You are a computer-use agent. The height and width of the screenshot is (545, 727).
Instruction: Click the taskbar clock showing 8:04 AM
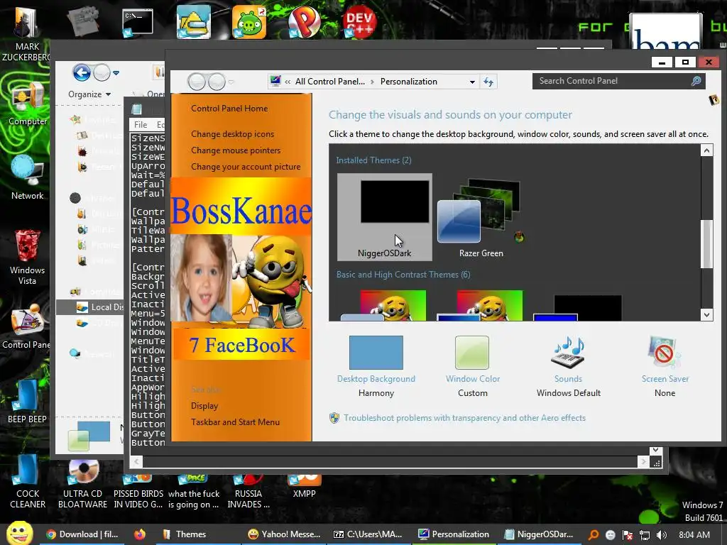pyautogui.click(x=694, y=535)
